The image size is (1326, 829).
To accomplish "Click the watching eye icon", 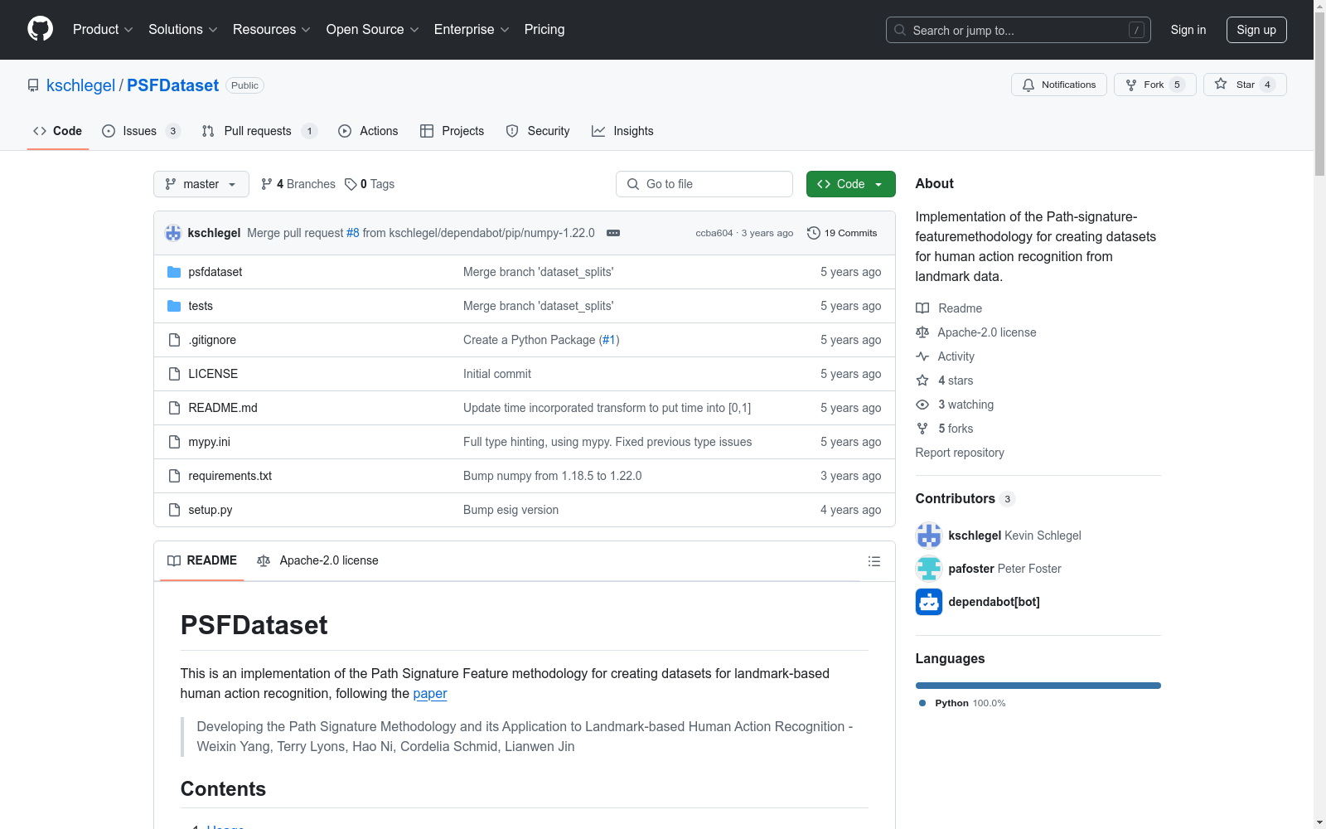I will click(x=922, y=405).
